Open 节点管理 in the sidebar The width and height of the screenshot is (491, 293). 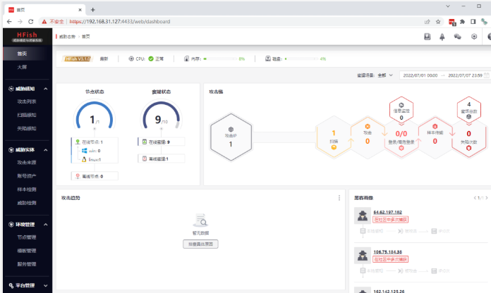(x=27, y=237)
